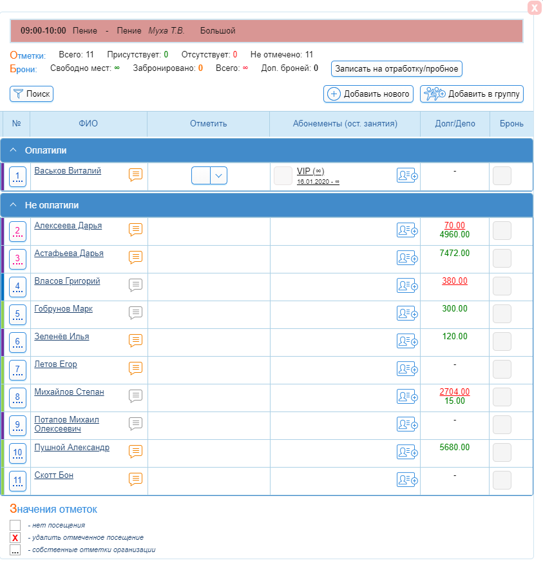Image resolution: width=543 pixels, height=565 pixels.
Task: Close the attendance dialog with X
Action: 535,8
